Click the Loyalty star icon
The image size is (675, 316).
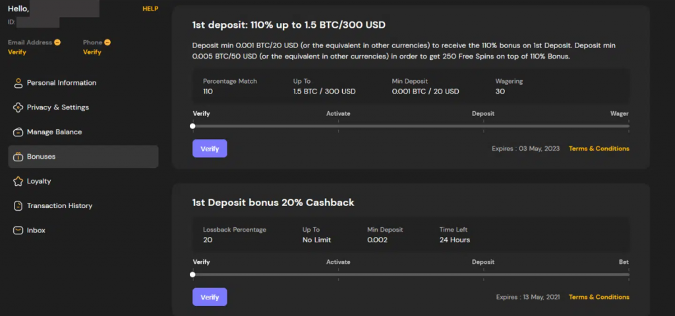coord(18,181)
